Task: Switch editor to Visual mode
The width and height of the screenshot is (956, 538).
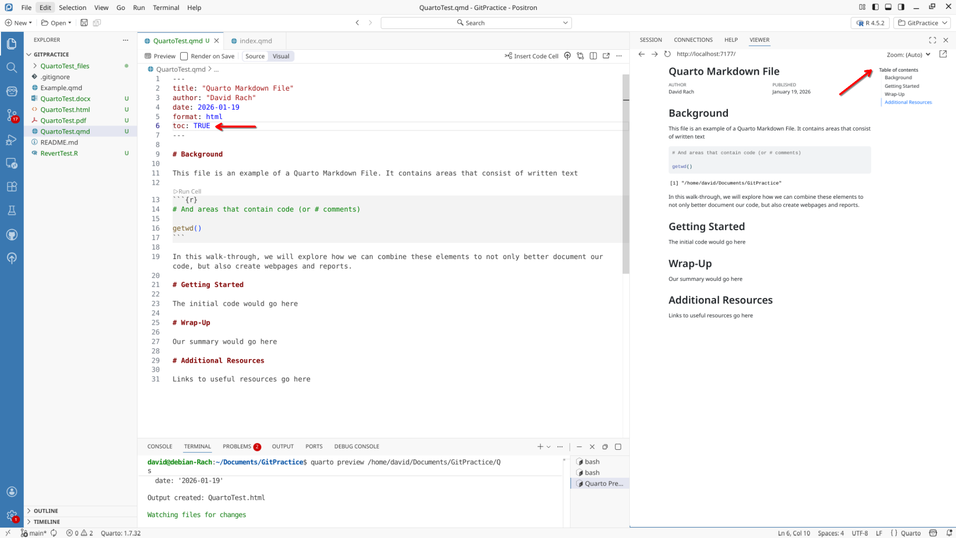Action: [x=281, y=56]
